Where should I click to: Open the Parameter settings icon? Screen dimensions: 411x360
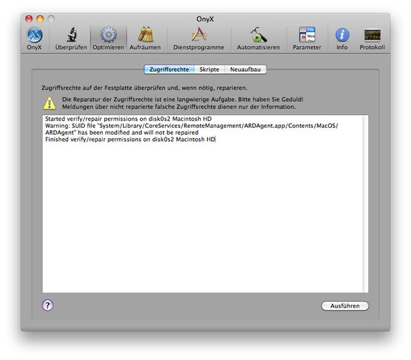[307, 39]
